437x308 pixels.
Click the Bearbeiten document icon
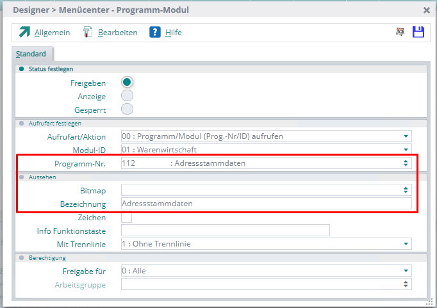(88, 33)
